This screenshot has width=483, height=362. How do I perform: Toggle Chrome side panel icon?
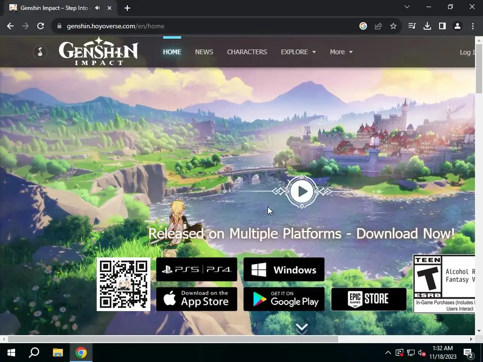click(442, 26)
